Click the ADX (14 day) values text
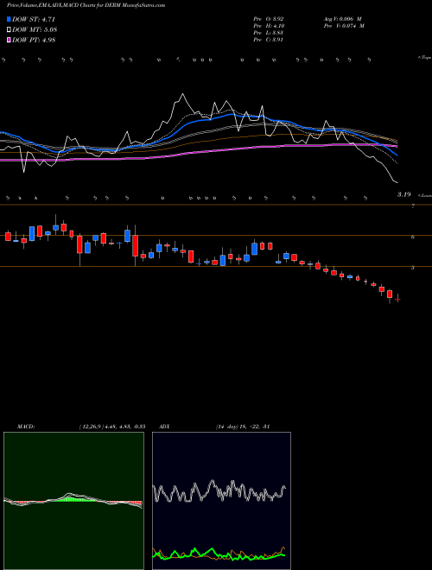Viewport: 432px width, 570px height. coord(242,427)
